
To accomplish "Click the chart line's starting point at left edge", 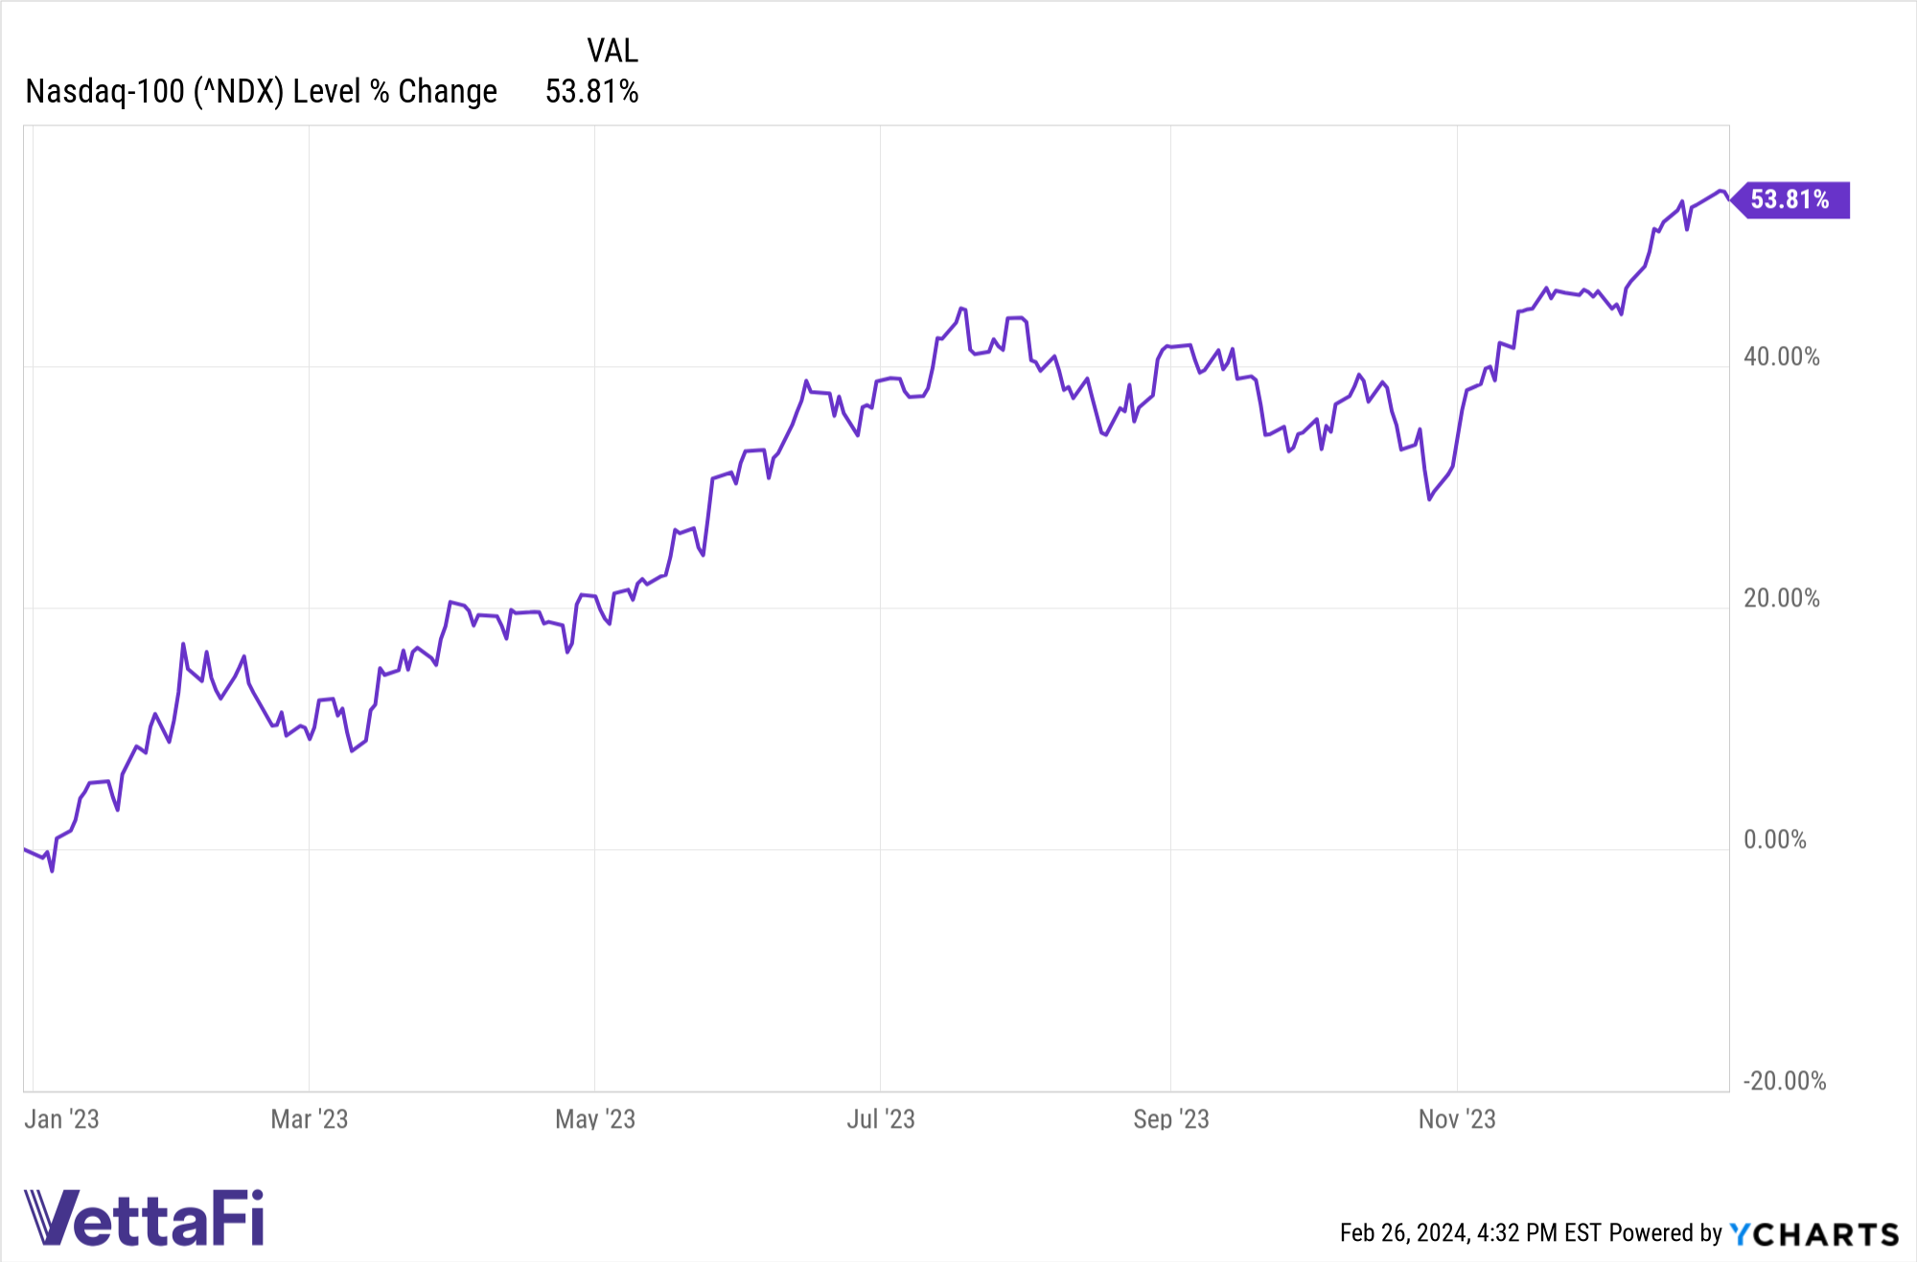I will [x=26, y=849].
